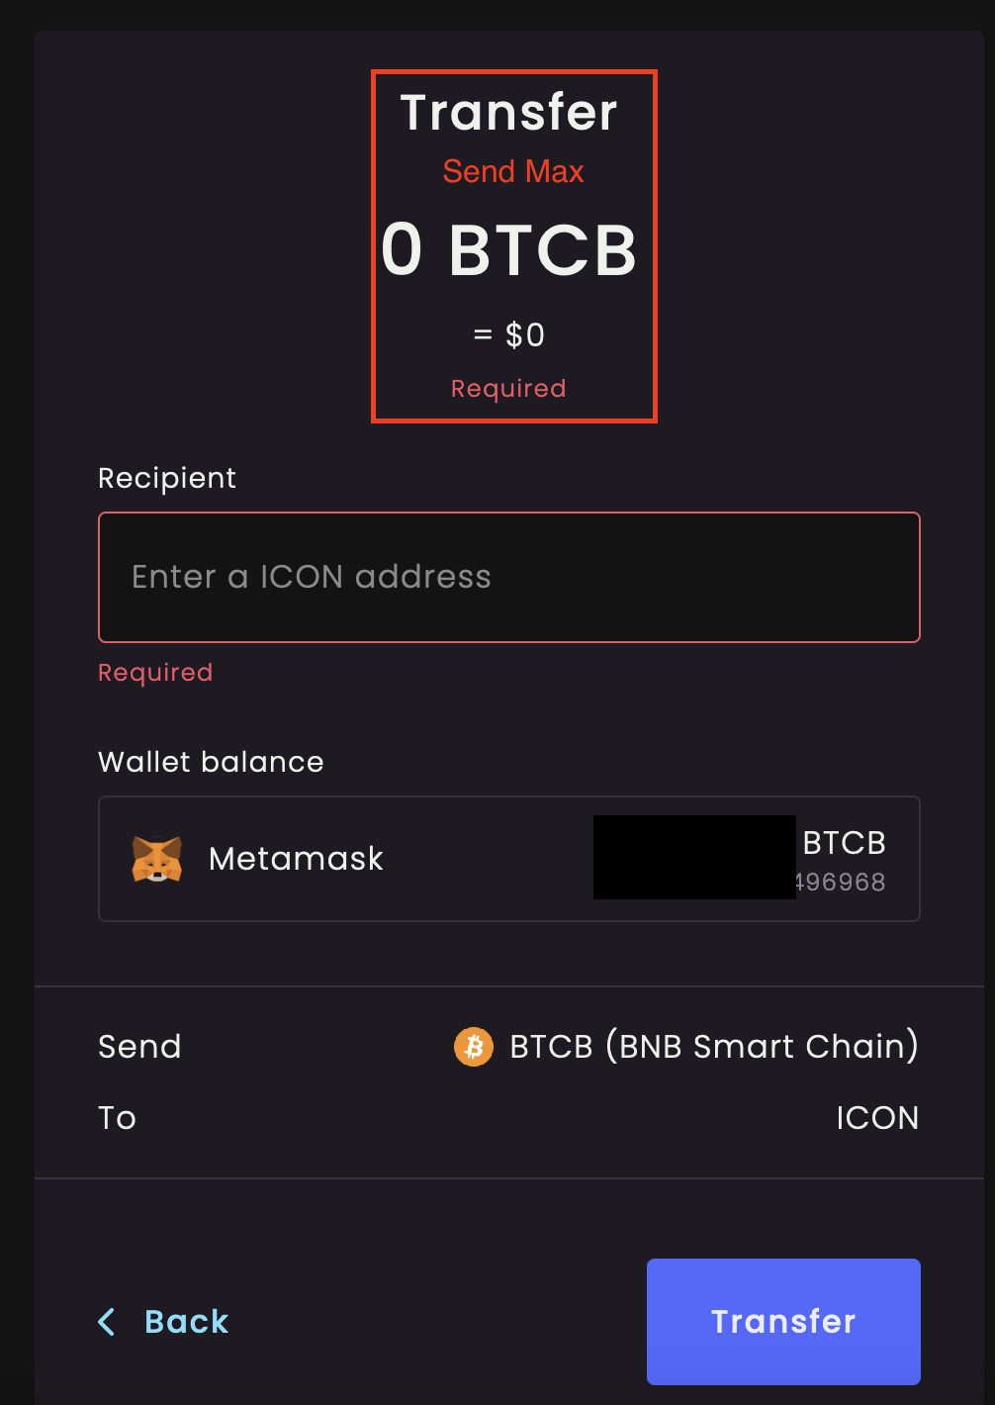995x1405 pixels.
Task: Click the chevron beside the Back label
Action: click(107, 1322)
